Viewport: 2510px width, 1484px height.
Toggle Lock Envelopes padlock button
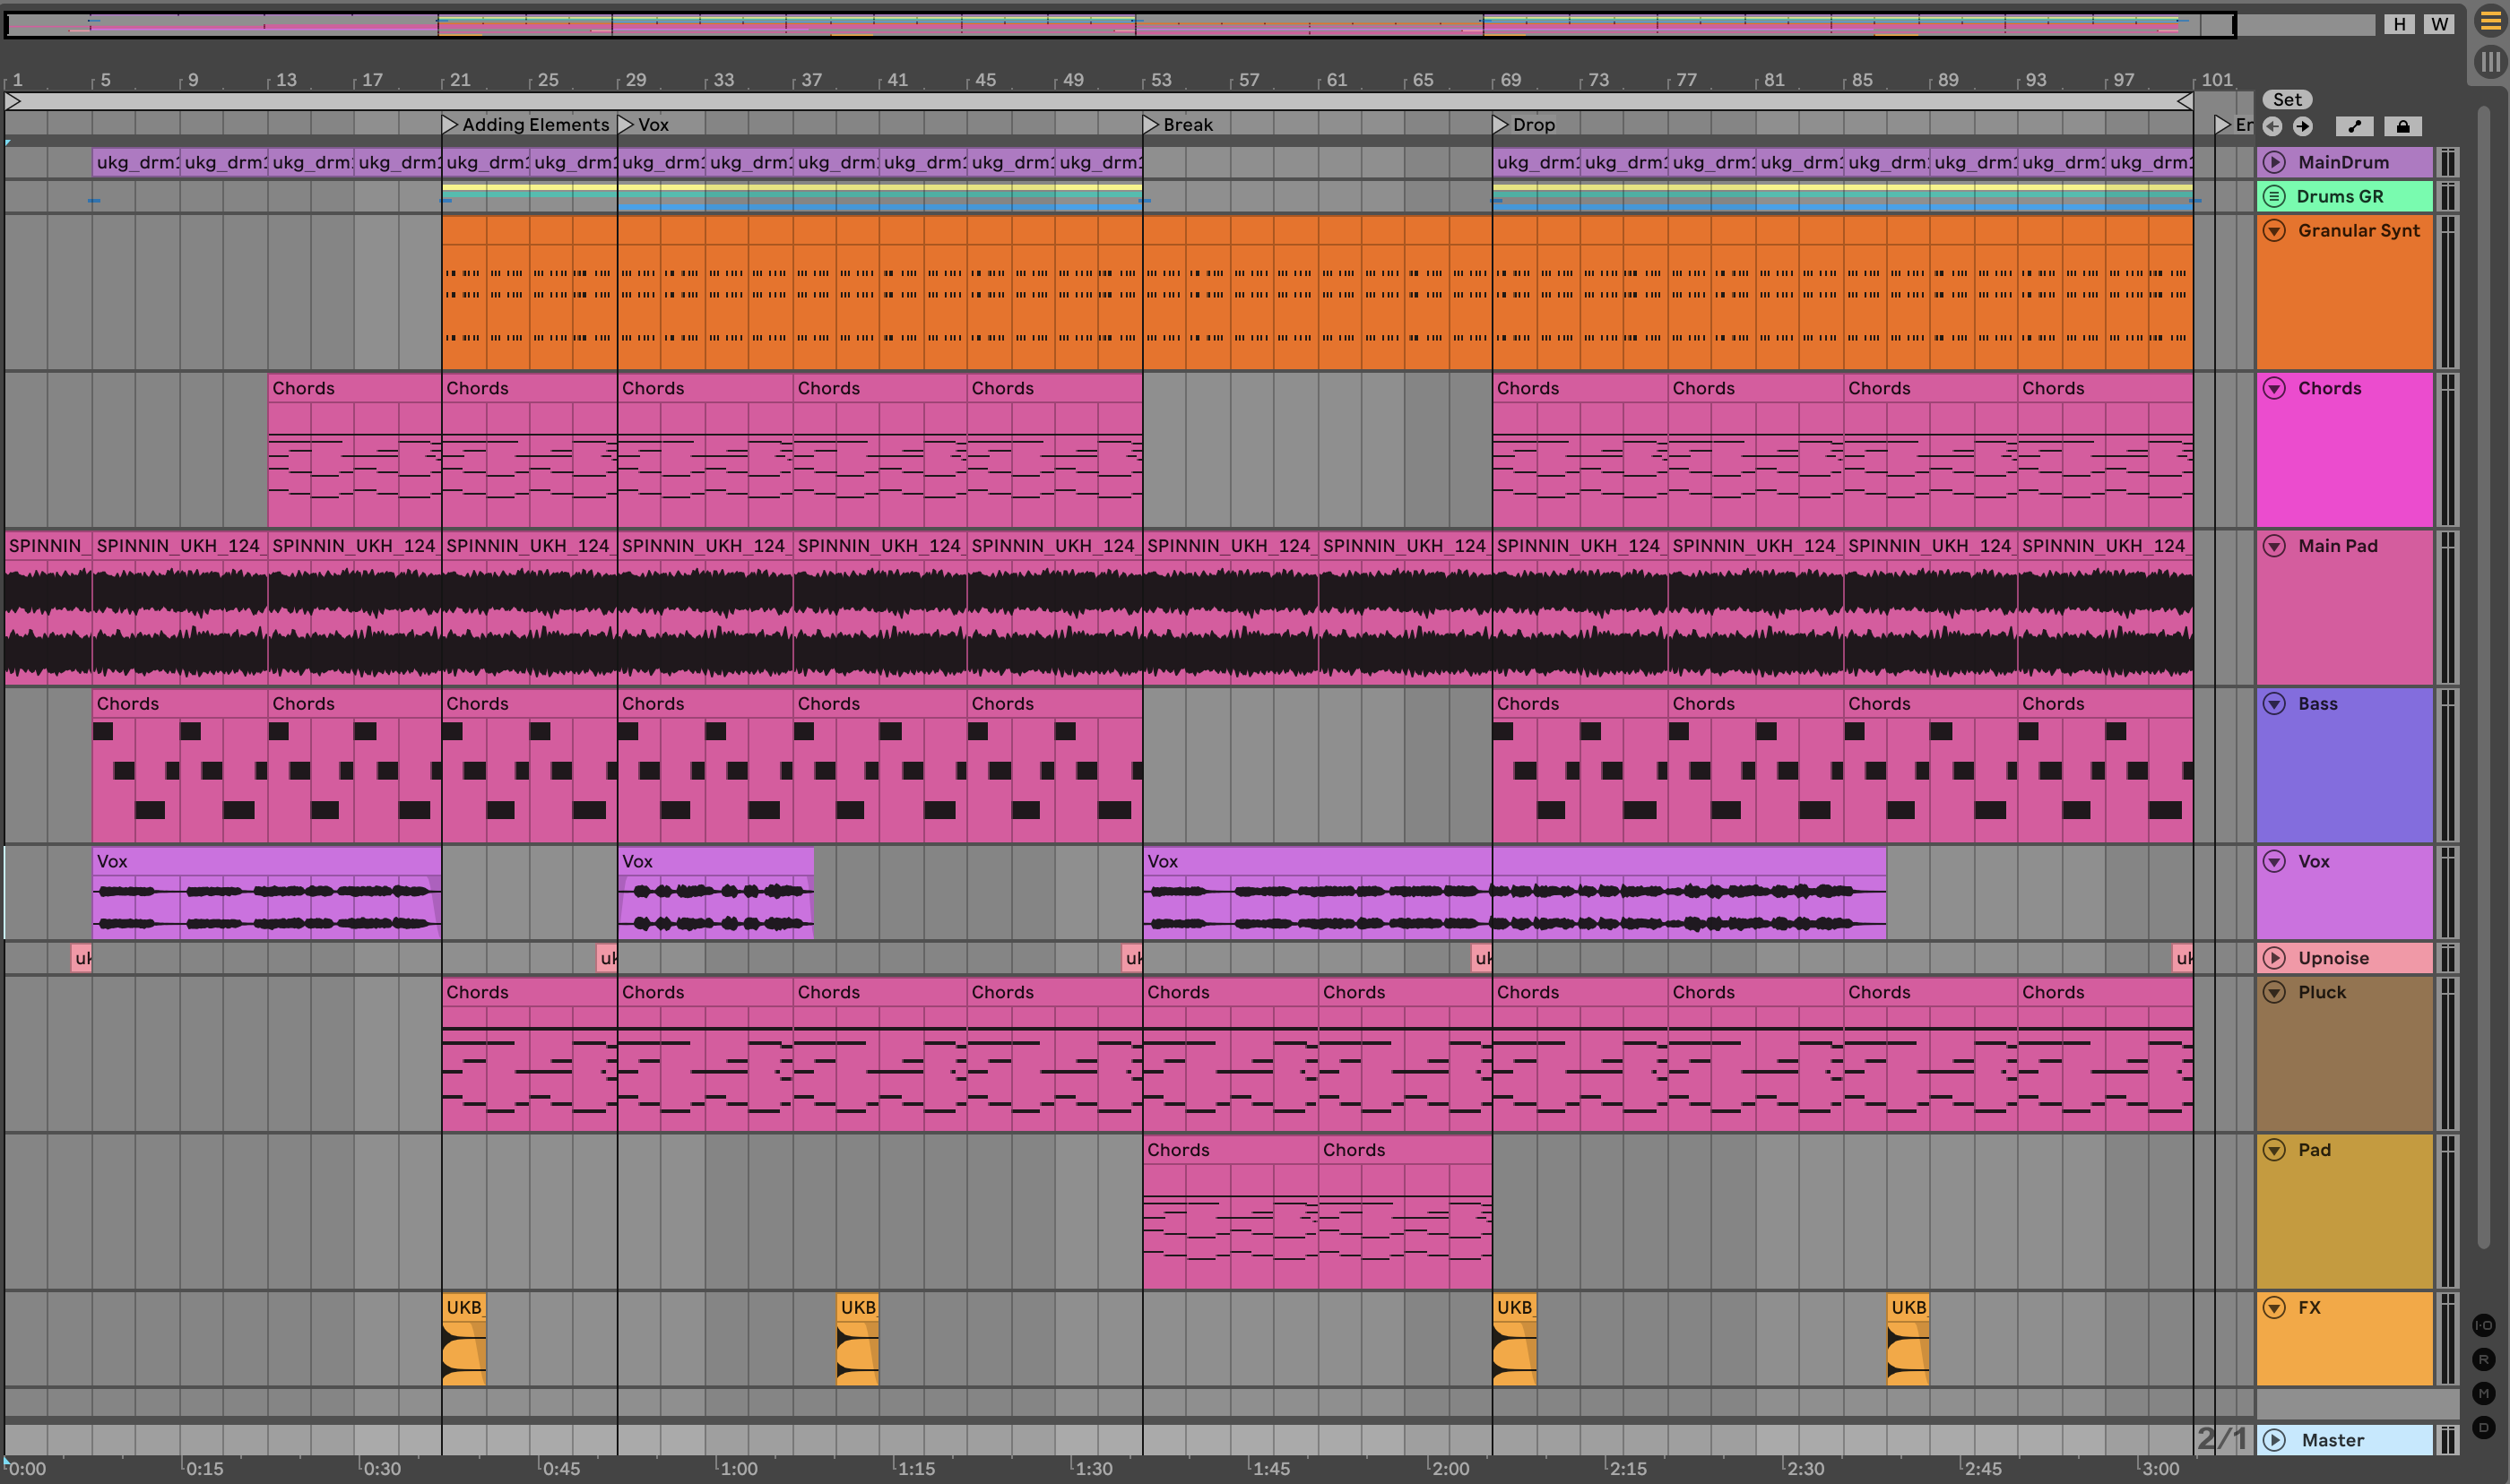(2402, 126)
